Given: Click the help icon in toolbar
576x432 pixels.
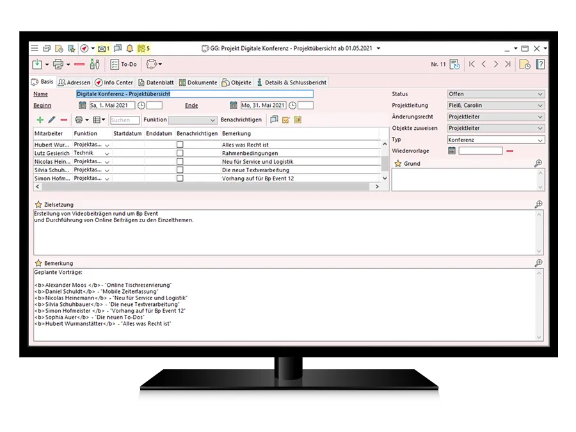Looking at the screenshot, I should 540,64.
